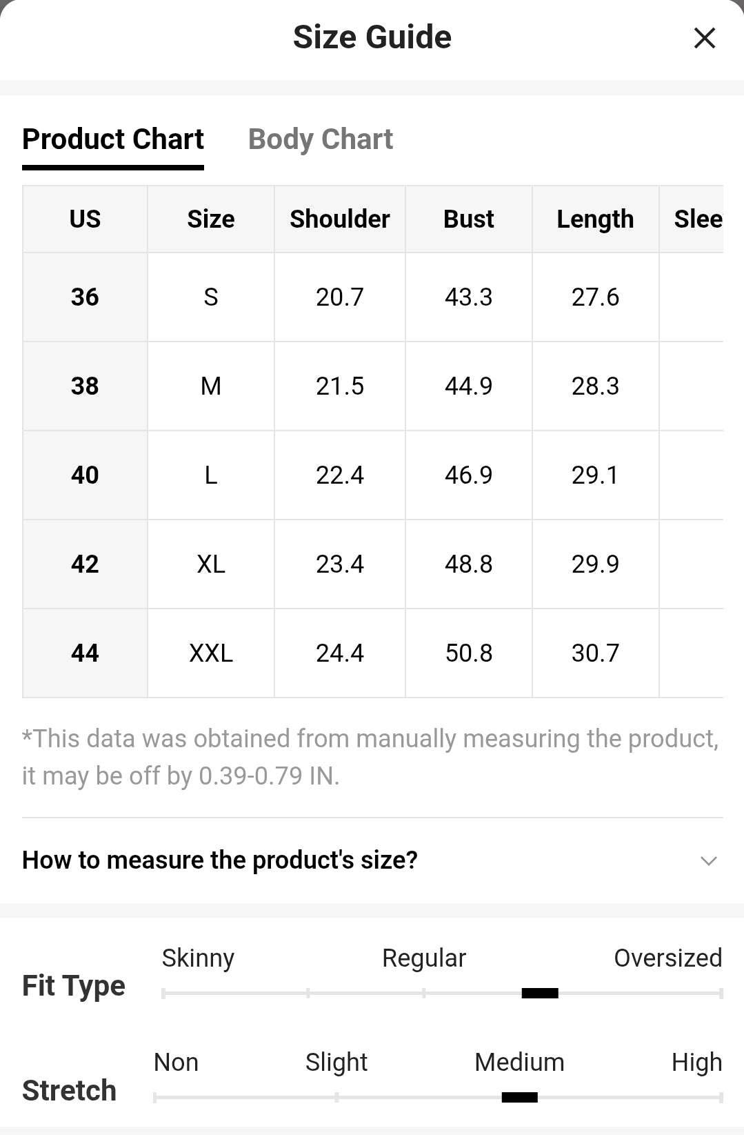Image resolution: width=744 pixels, height=1135 pixels.
Task: Switch to the Body Chart tab
Action: point(320,139)
